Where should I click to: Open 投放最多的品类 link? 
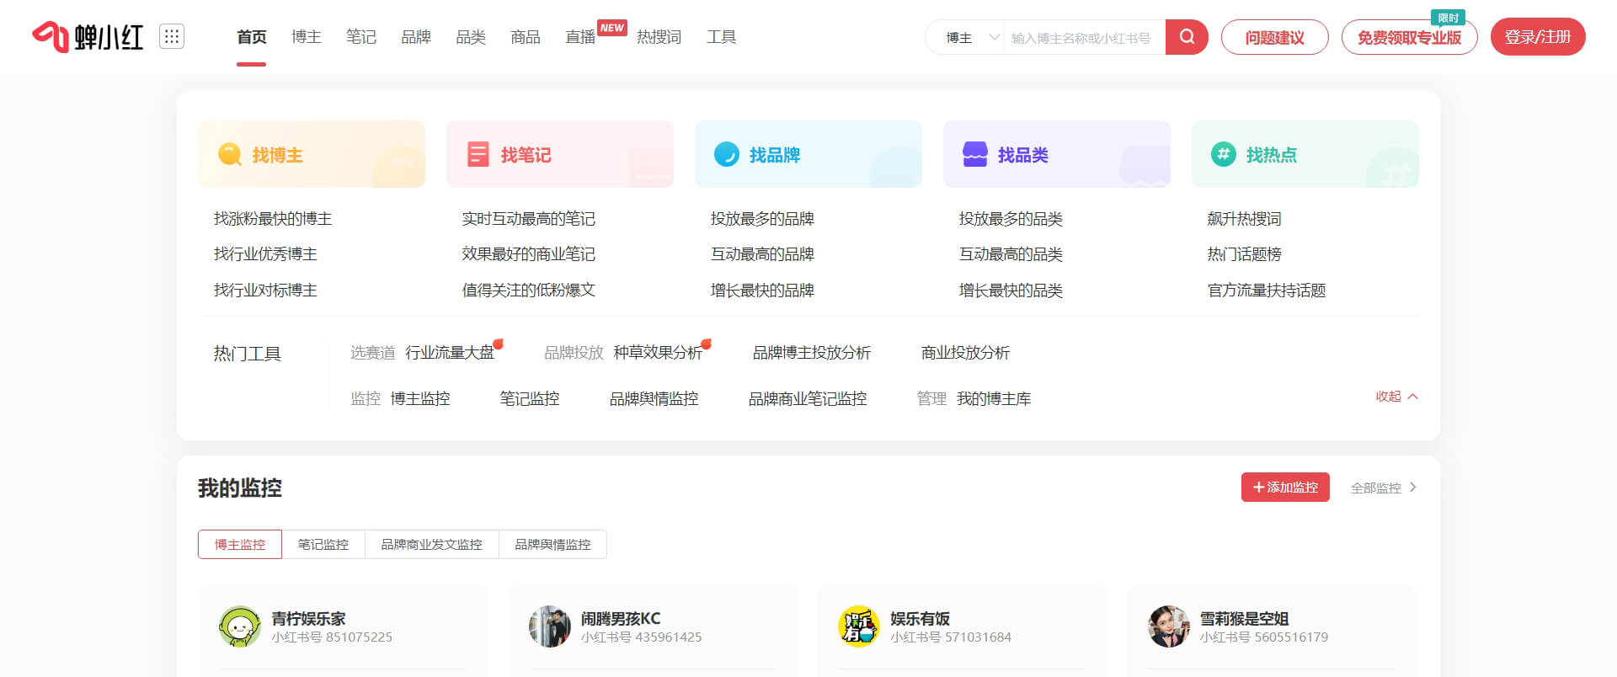(x=1011, y=219)
